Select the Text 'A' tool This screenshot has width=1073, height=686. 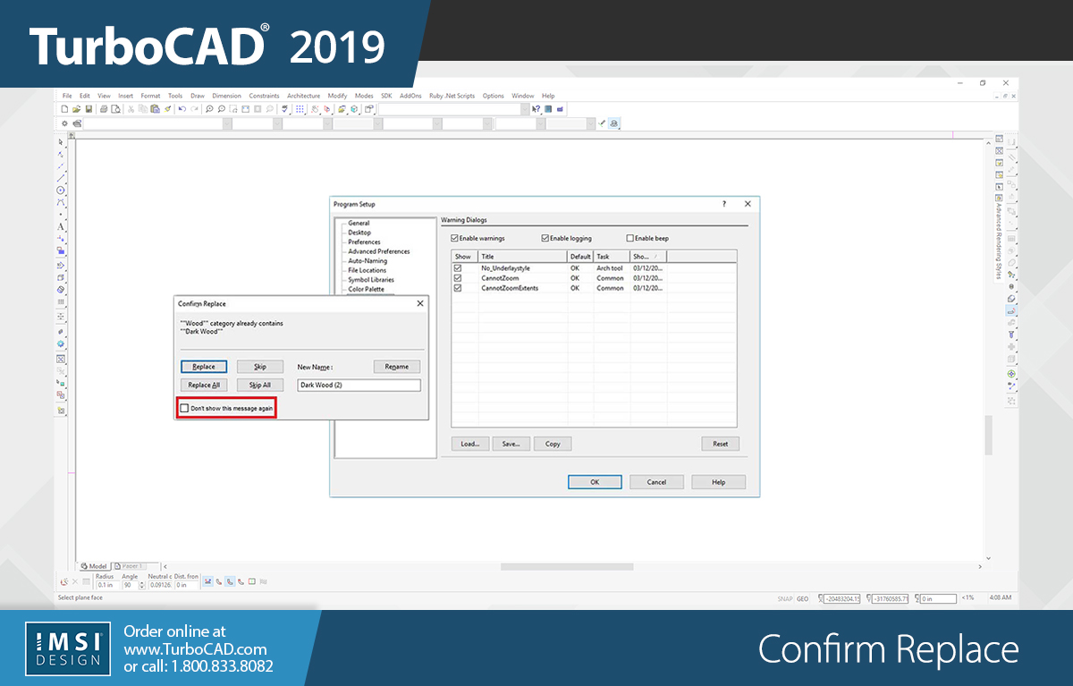click(61, 226)
